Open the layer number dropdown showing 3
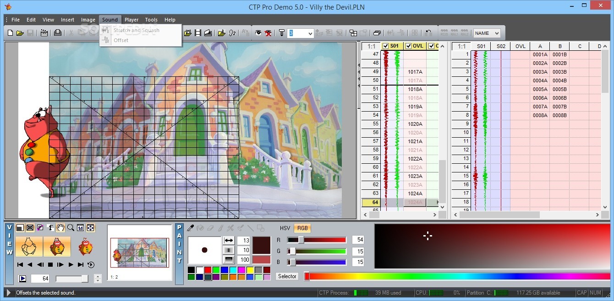 pyautogui.click(x=301, y=33)
